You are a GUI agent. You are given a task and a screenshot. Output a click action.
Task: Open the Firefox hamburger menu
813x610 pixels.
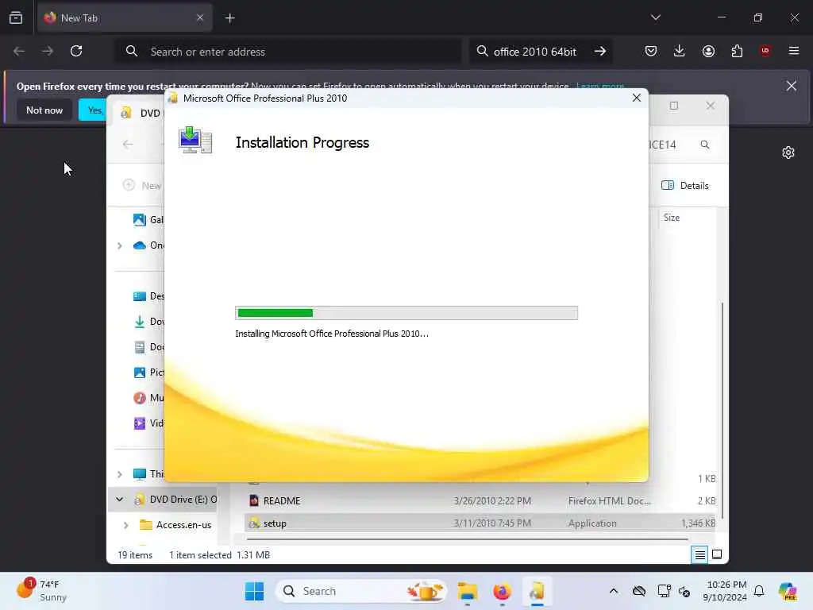pos(794,51)
